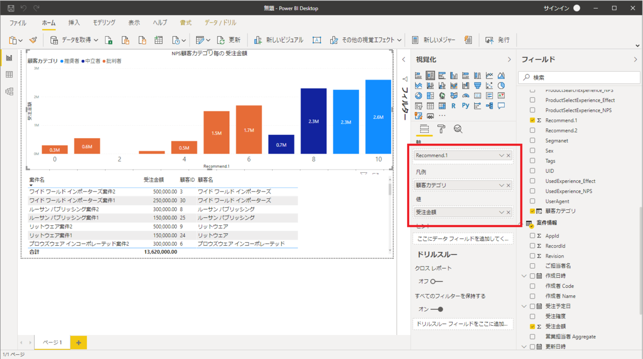
Task: Pick the slicer visual icon
Action: point(418,105)
